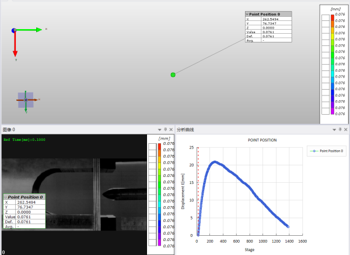Click green X axis arrow of coordinate system
The width and height of the screenshot is (350, 255).
pyautogui.click(x=29, y=30)
